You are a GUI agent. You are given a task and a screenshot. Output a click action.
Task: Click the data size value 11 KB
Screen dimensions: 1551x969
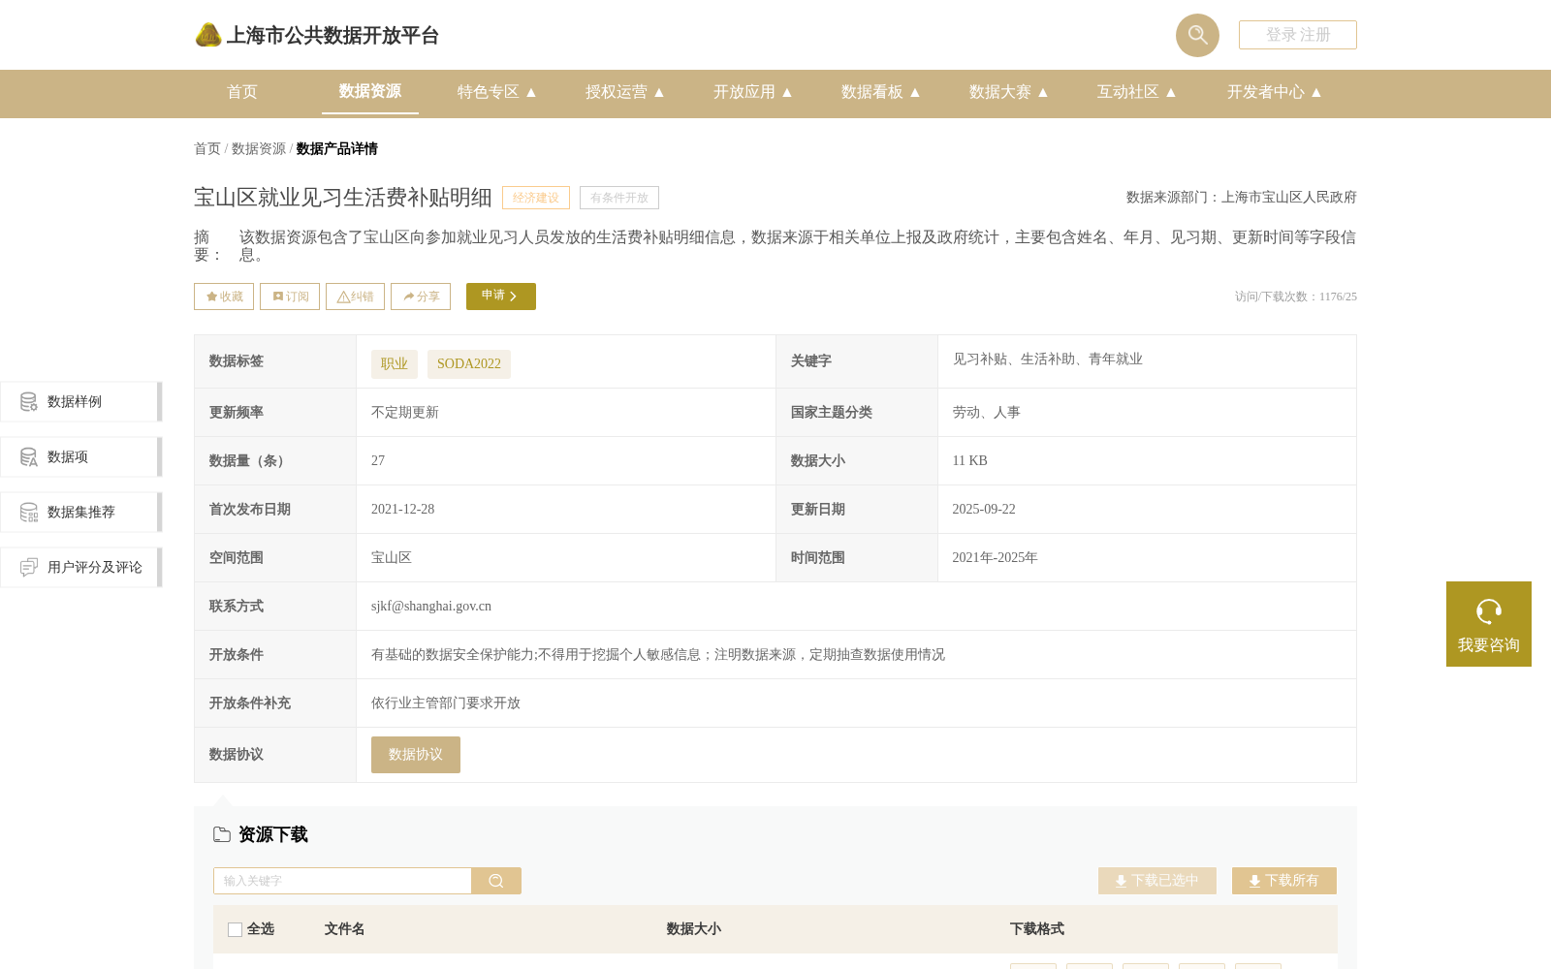click(x=969, y=461)
